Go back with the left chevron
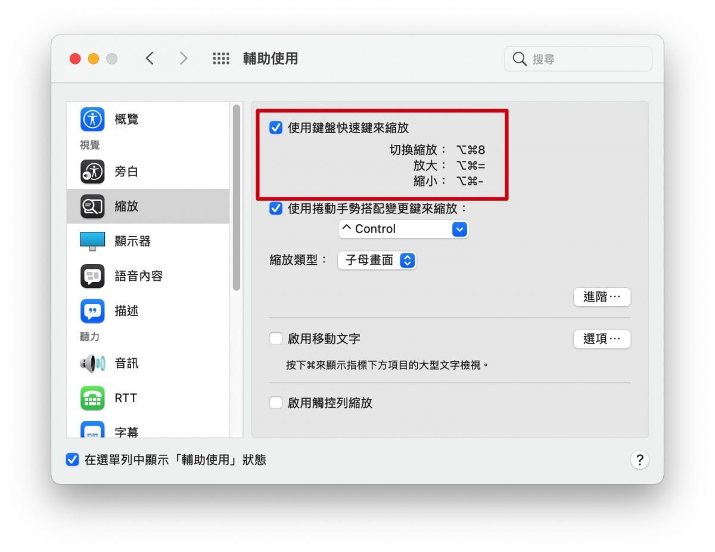 (150, 58)
